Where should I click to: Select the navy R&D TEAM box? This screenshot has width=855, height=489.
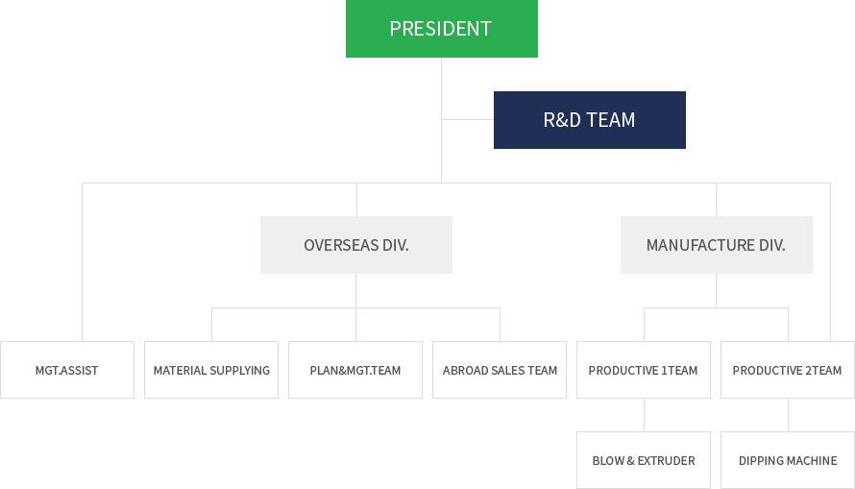(x=589, y=120)
